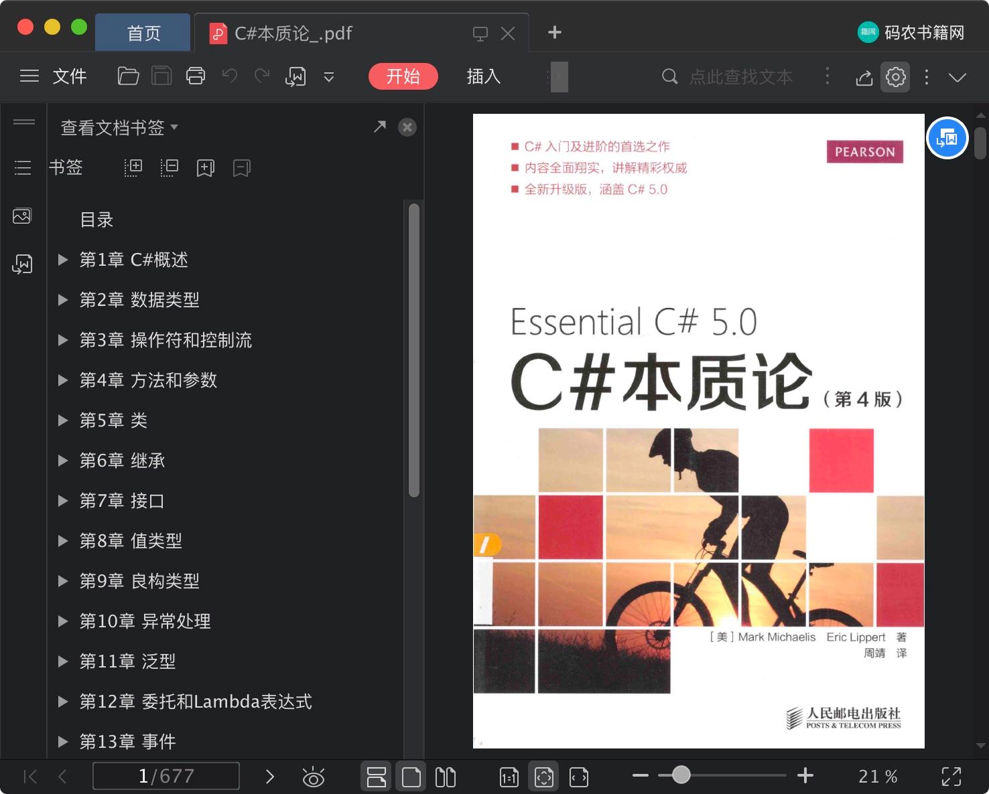
Task: Toggle fit page zoom
Action: click(544, 777)
